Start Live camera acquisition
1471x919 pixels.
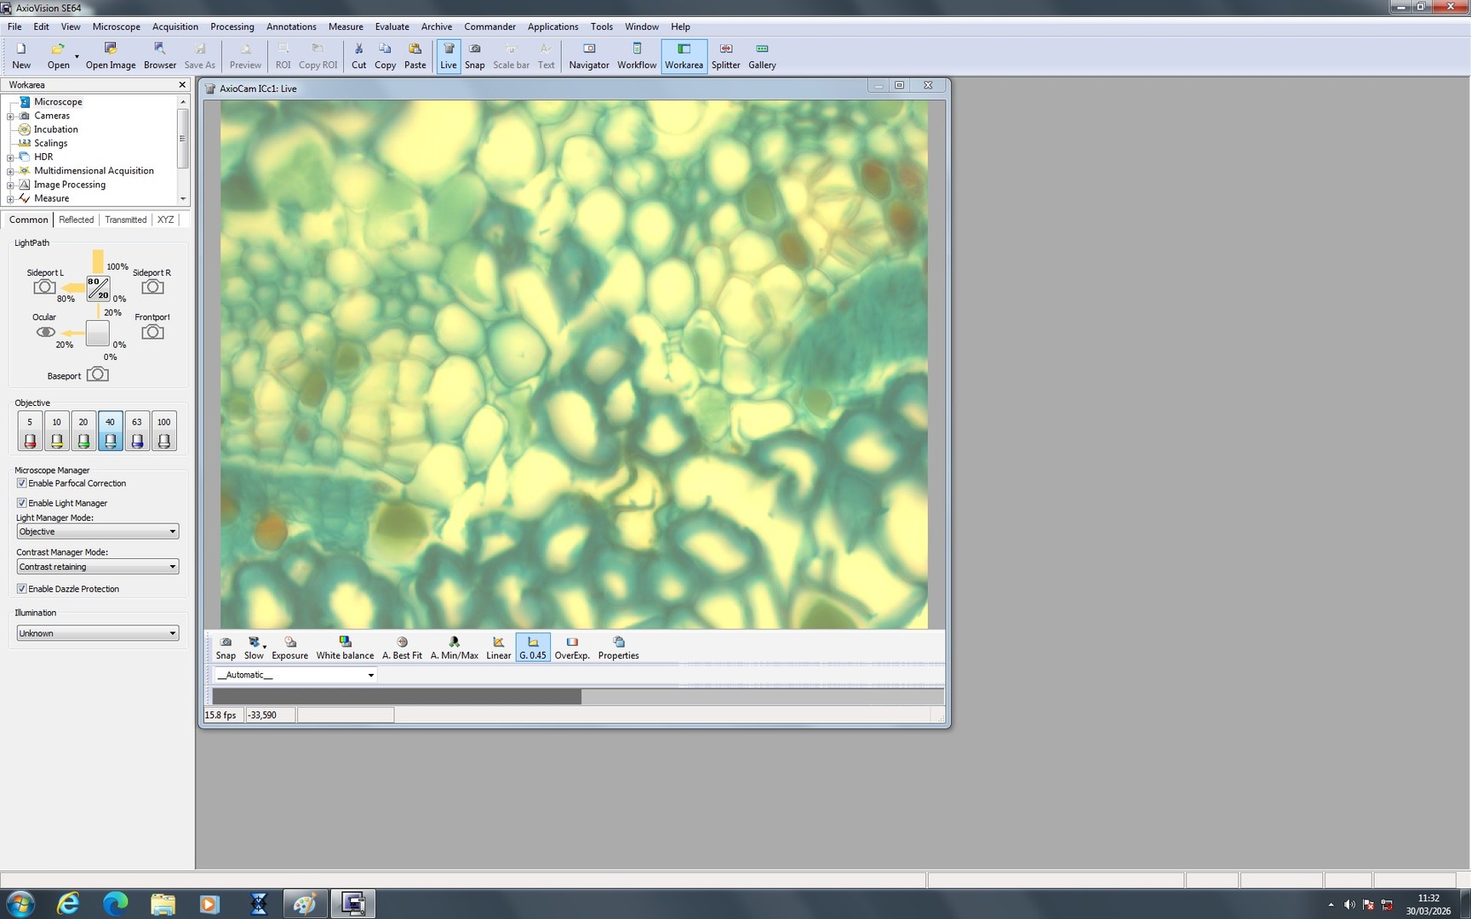coord(448,54)
